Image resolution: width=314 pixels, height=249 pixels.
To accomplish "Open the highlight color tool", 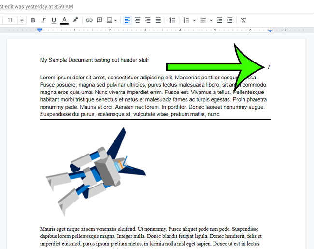I will pyautogui.click(x=75, y=20).
